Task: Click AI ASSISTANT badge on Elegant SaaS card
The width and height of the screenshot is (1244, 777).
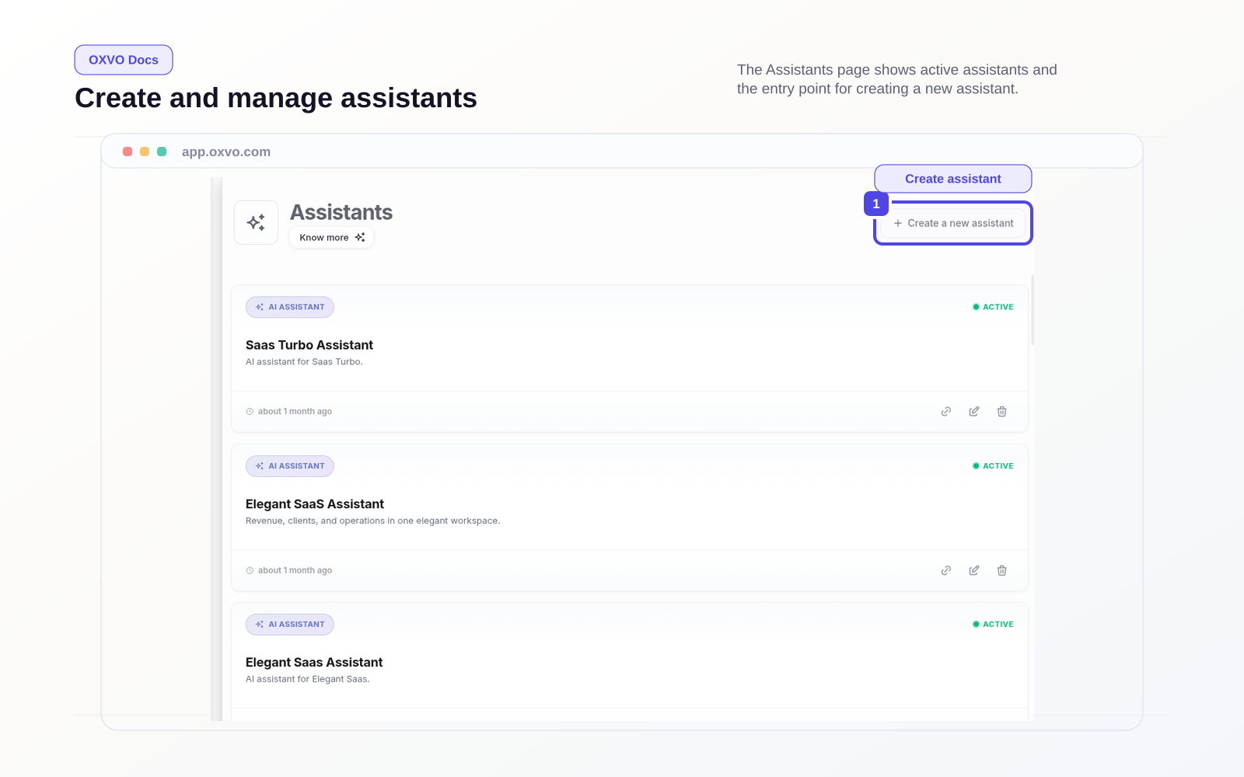Action: point(290,466)
